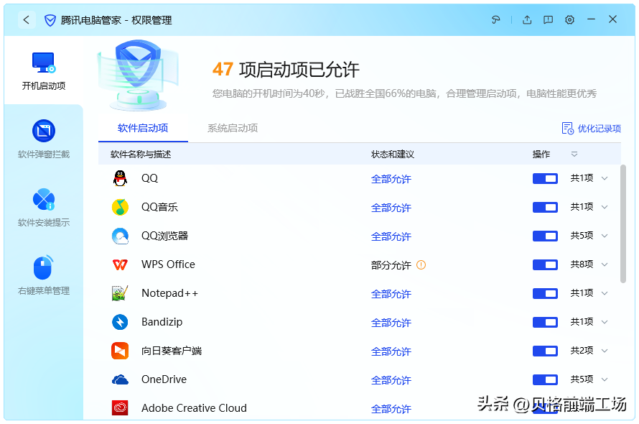Image resolution: width=639 pixels, height=424 pixels.
Task: Toggle WPS Office startup switch
Action: tap(545, 265)
